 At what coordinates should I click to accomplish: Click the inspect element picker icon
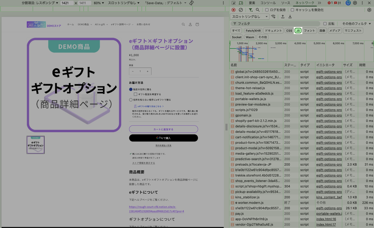click(234, 3)
